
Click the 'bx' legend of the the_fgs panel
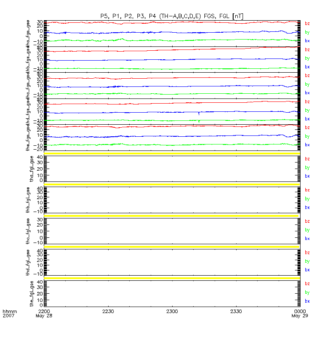(307, 145)
